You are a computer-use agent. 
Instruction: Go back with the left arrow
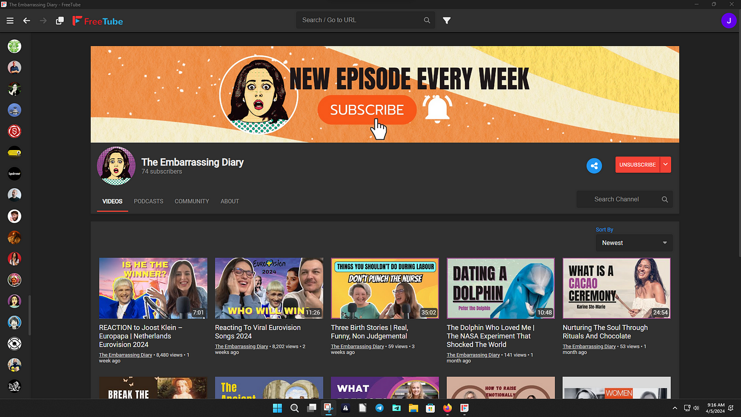(27, 21)
